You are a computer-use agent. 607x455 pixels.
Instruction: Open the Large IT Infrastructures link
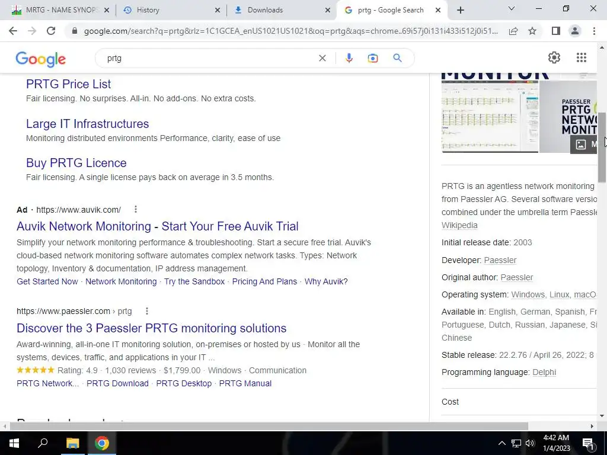(x=88, y=124)
